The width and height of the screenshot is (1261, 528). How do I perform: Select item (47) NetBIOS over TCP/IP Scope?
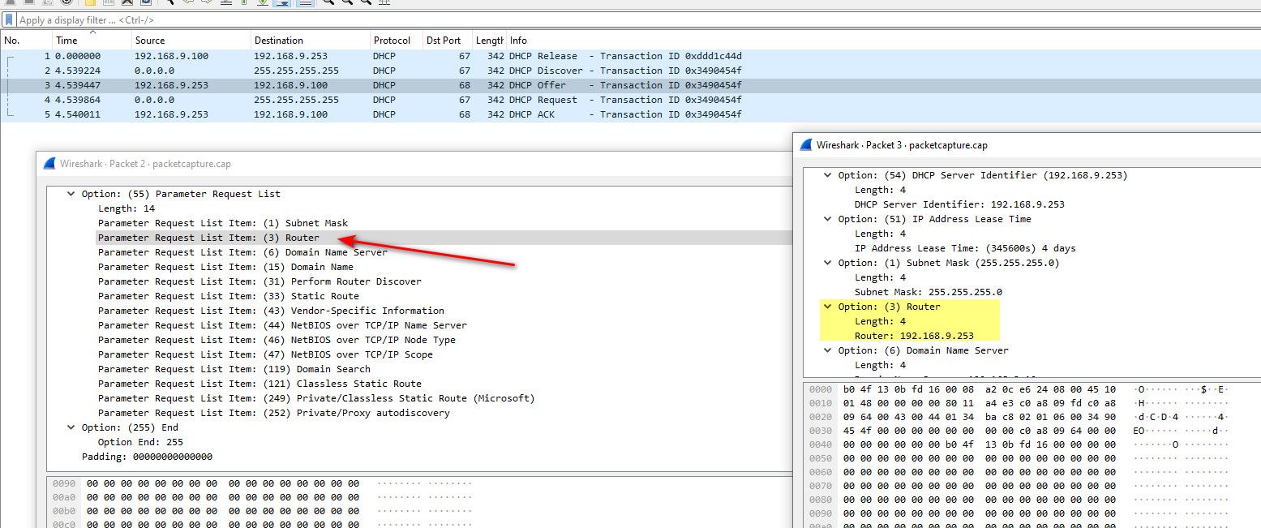pos(265,354)
